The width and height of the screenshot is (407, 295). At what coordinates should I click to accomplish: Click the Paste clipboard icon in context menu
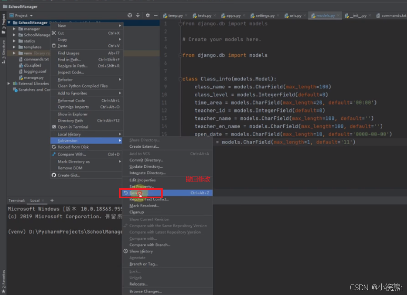[x=54, y=46]
